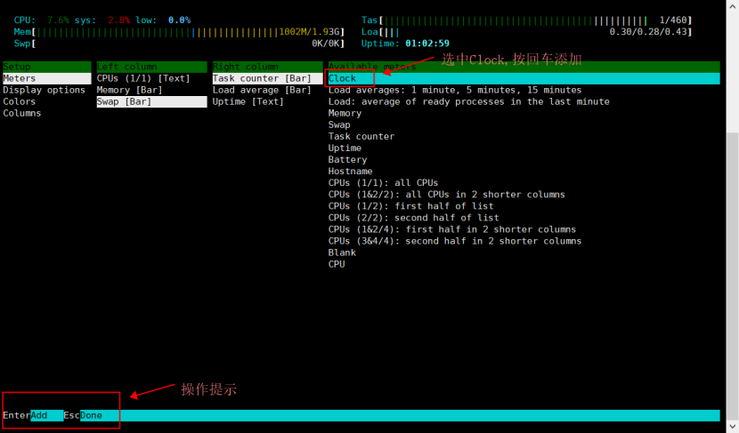Viewport: 739px width, 433px height.
Task: Select Swap [Bar] in Left column
Action: pyautogui.click(x=151, y=101)
